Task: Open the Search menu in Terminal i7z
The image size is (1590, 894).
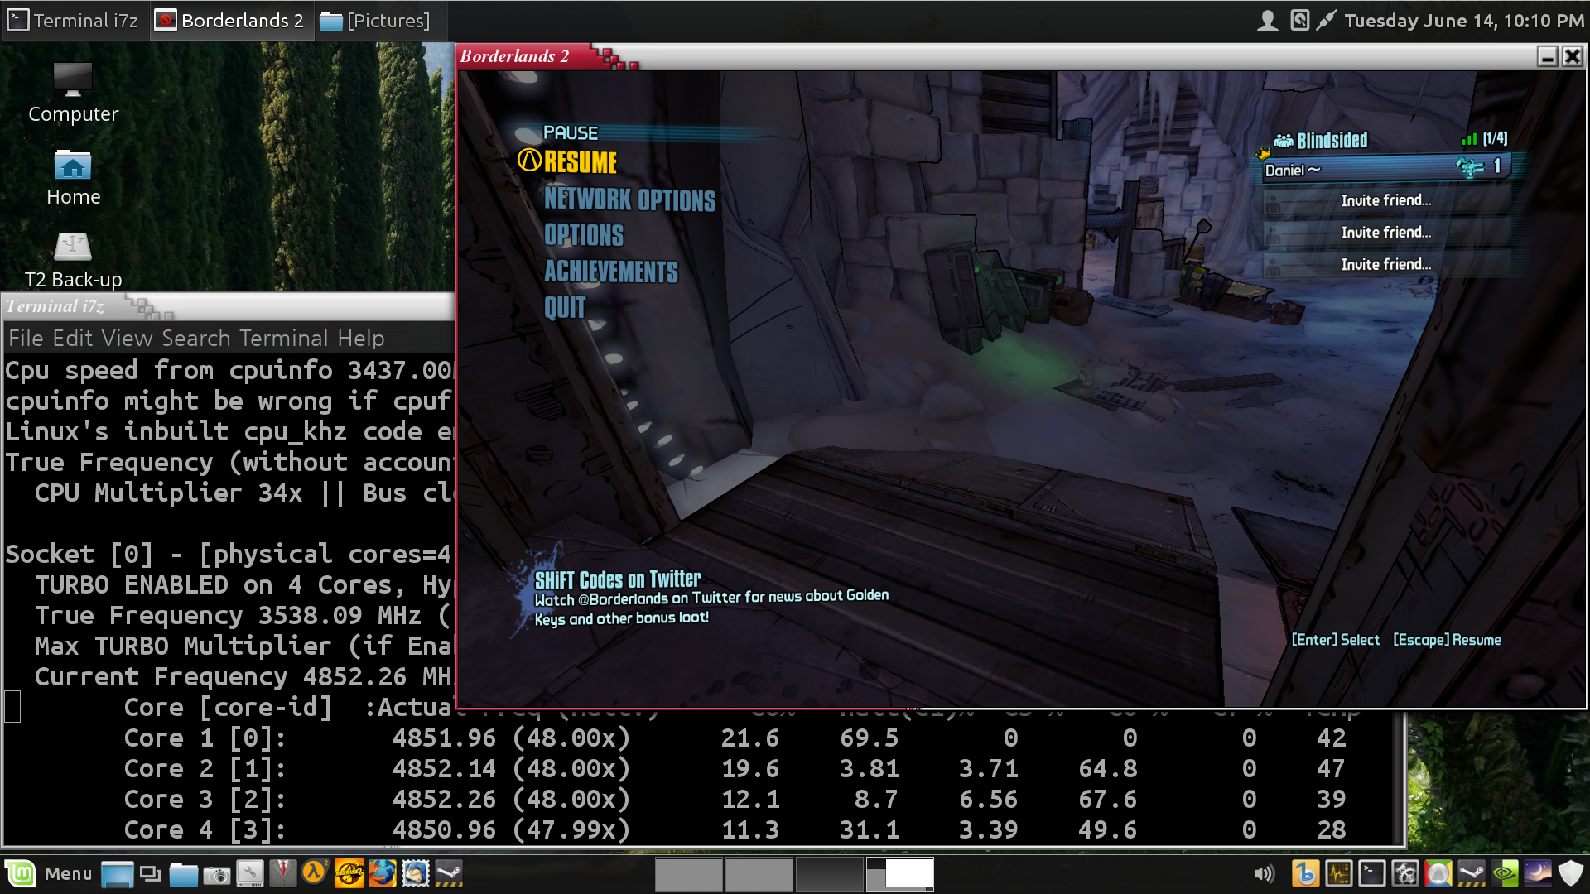Action: click(196, 339)
